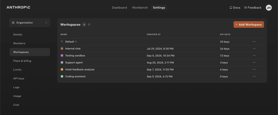Go to the API keys settings page
The image size is (278, 115).
coord(19,78)
